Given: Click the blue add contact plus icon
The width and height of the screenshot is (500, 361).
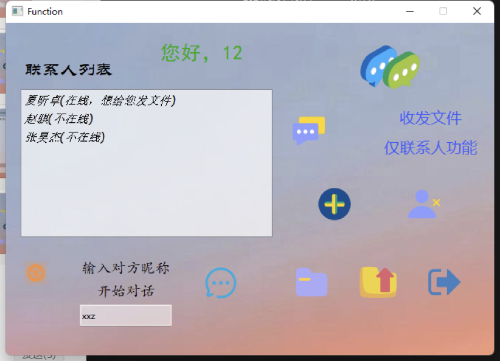Looking at the screenshot, I should [x=335, y=204].
